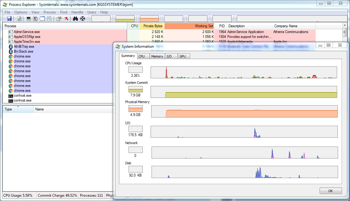
Task: Open the Options menu
Action: [x=21, y=12]
